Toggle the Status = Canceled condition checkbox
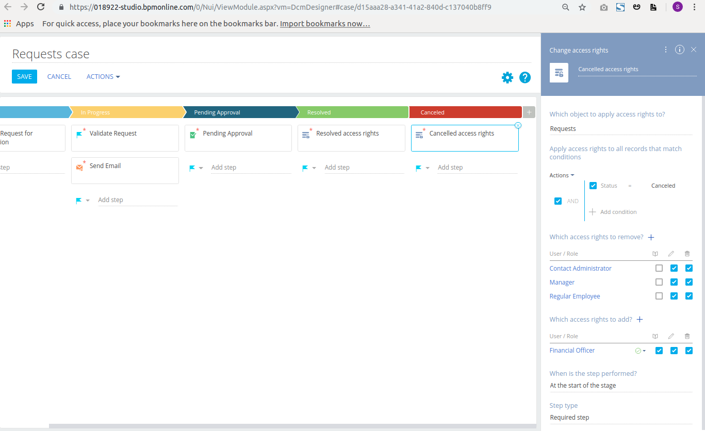 coord(593,186)
